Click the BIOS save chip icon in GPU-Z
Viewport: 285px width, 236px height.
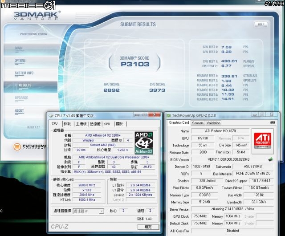click(270, 159)
